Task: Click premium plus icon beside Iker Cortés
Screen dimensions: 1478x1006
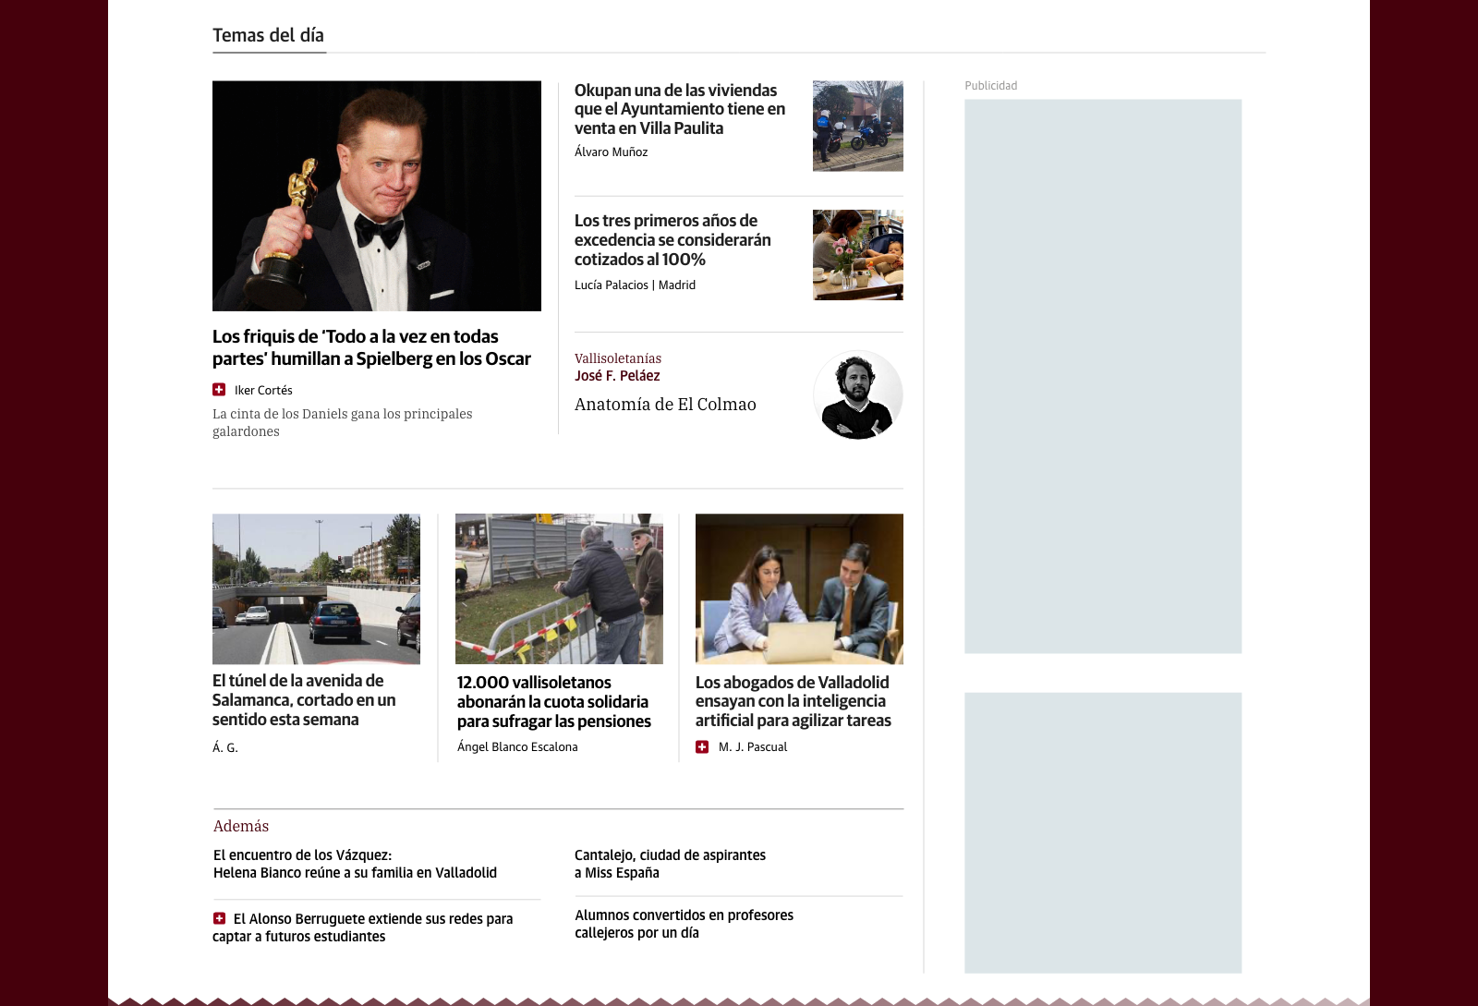Action: coord(219,390)
